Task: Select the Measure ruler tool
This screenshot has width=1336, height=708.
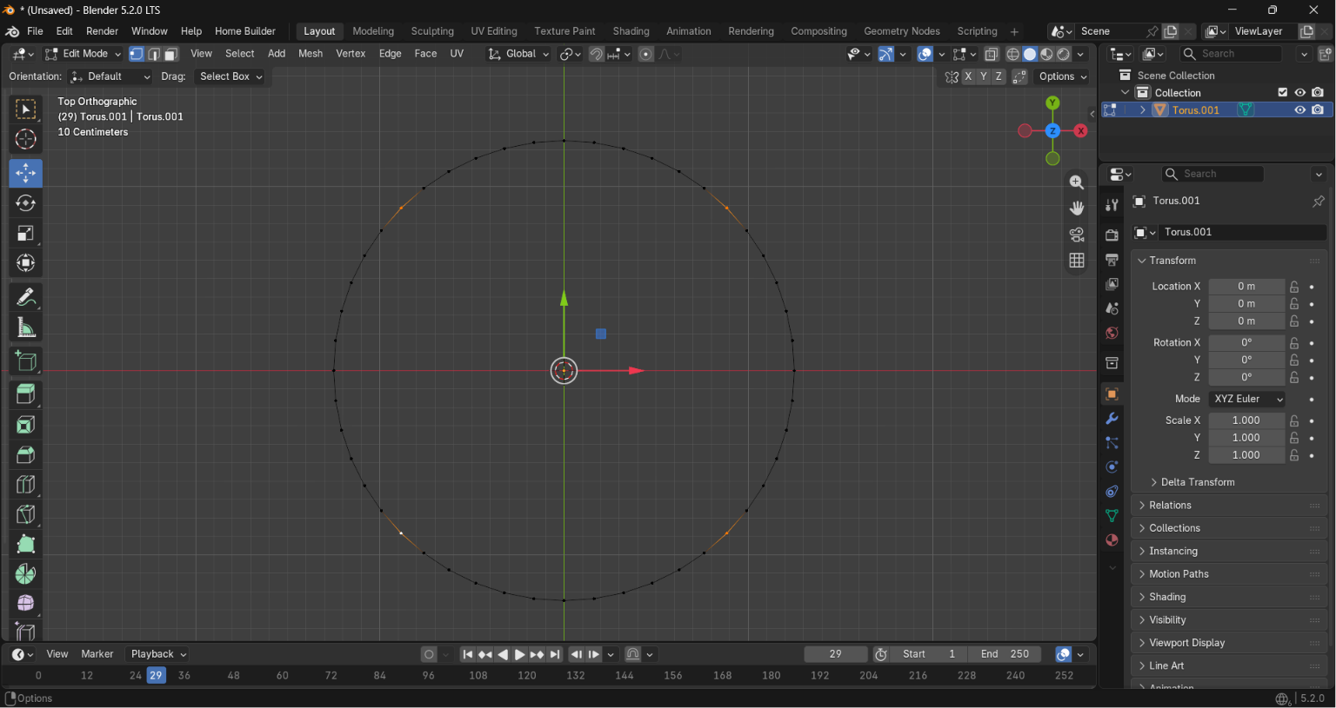Action: coord(25,328)
